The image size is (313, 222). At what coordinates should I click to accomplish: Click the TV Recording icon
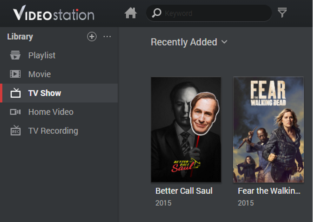(x=15, y=131)
